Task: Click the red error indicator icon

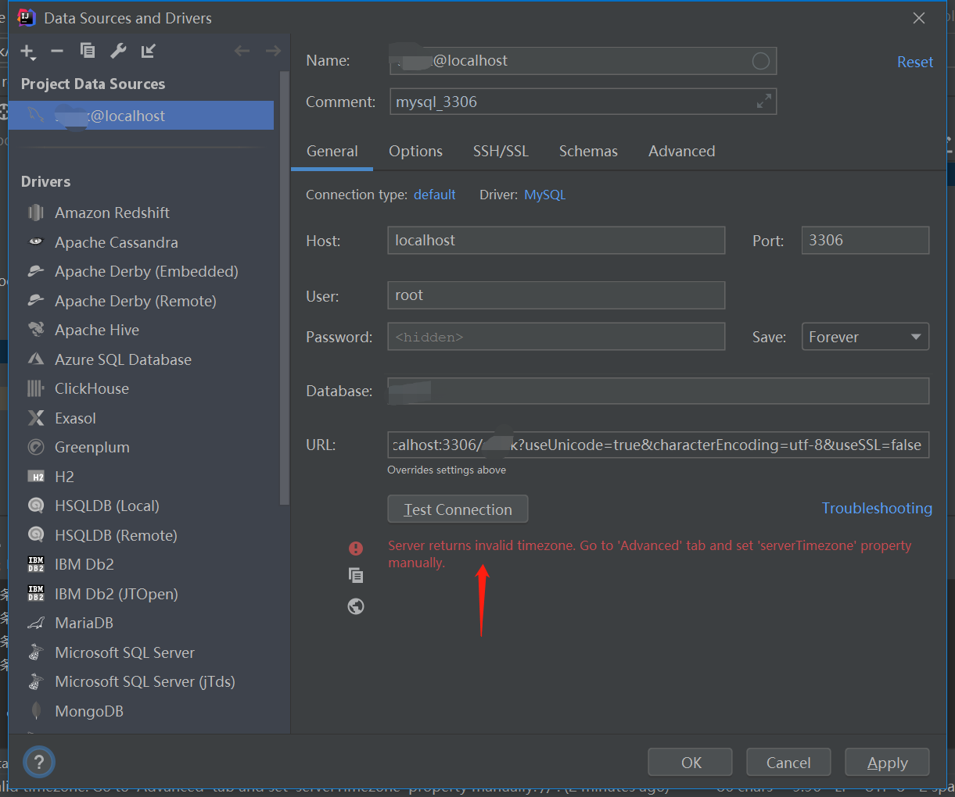Action: point(356,549)
